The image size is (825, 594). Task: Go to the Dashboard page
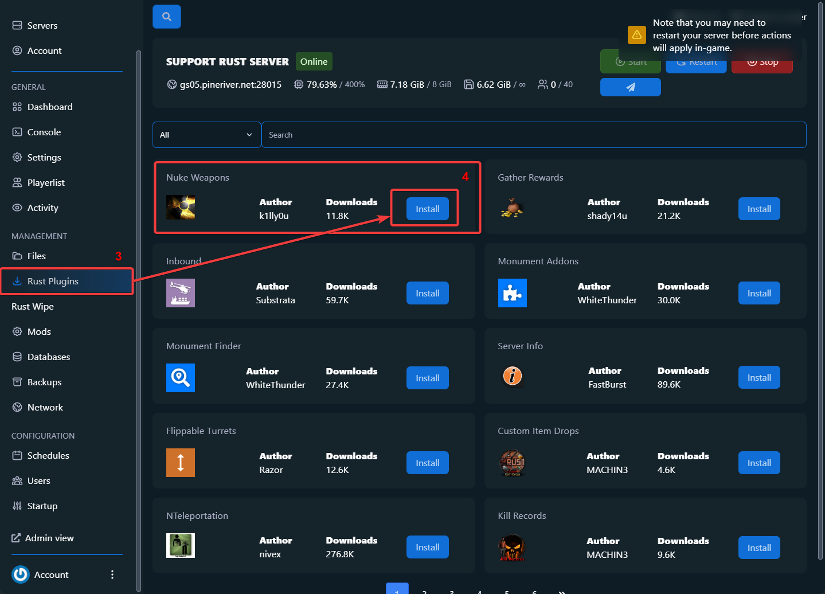pyautogui.click(x=42, y=107)
